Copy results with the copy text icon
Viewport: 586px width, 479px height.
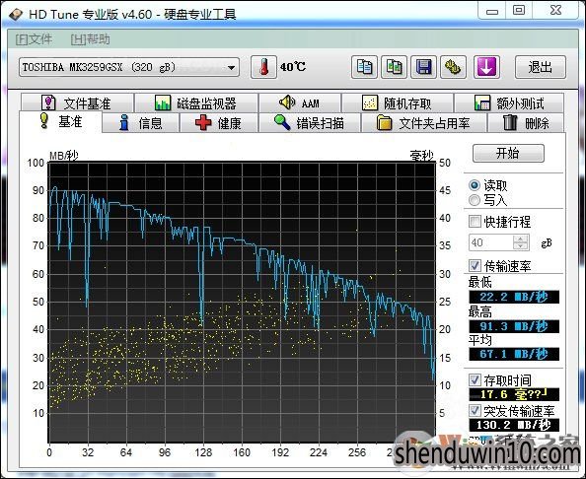tap(364, 67)
